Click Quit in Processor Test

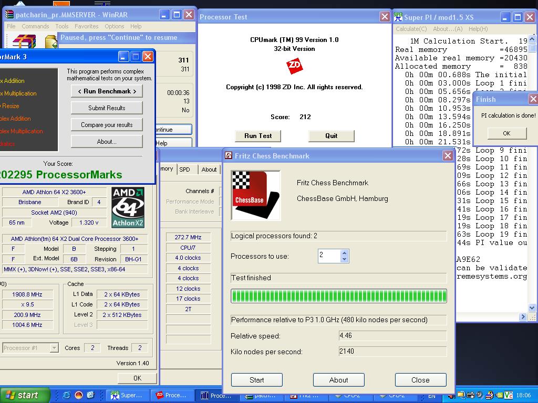coord(332,136)
